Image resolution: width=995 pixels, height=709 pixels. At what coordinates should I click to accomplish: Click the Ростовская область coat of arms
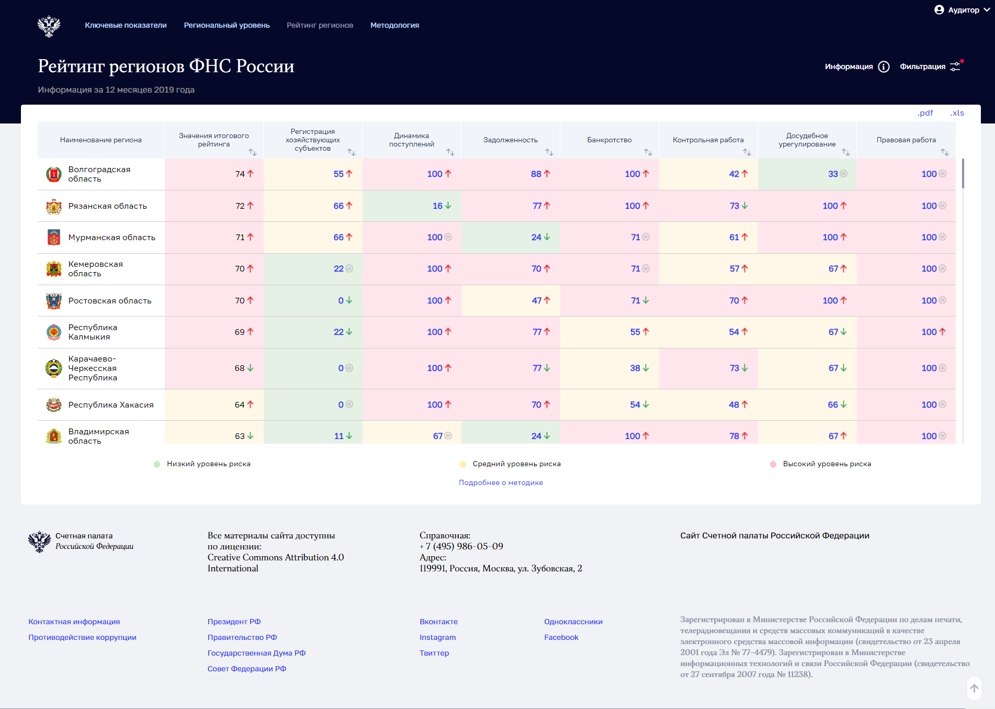pyautogui.click(x=54, y=301)
